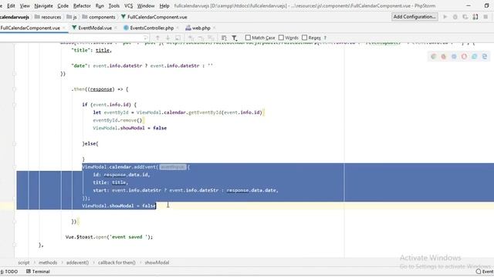
Task: Open the Window menu
Action: click(146, 5)
